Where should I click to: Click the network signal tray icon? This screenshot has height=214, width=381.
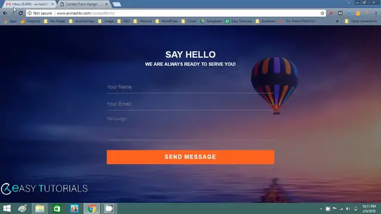pos(341,209)
